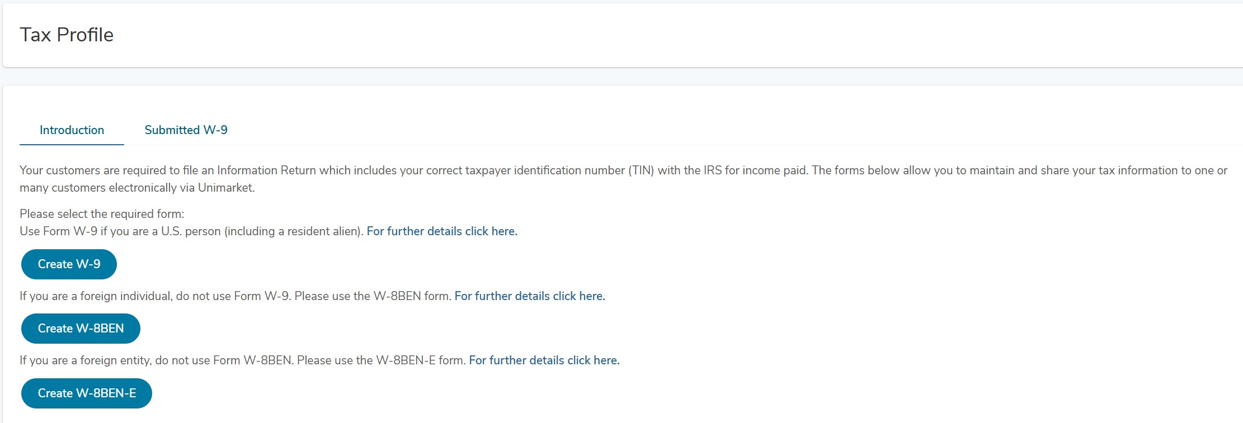Start a new W-8BEN form
1243x423 pixels.
(81, 329)
